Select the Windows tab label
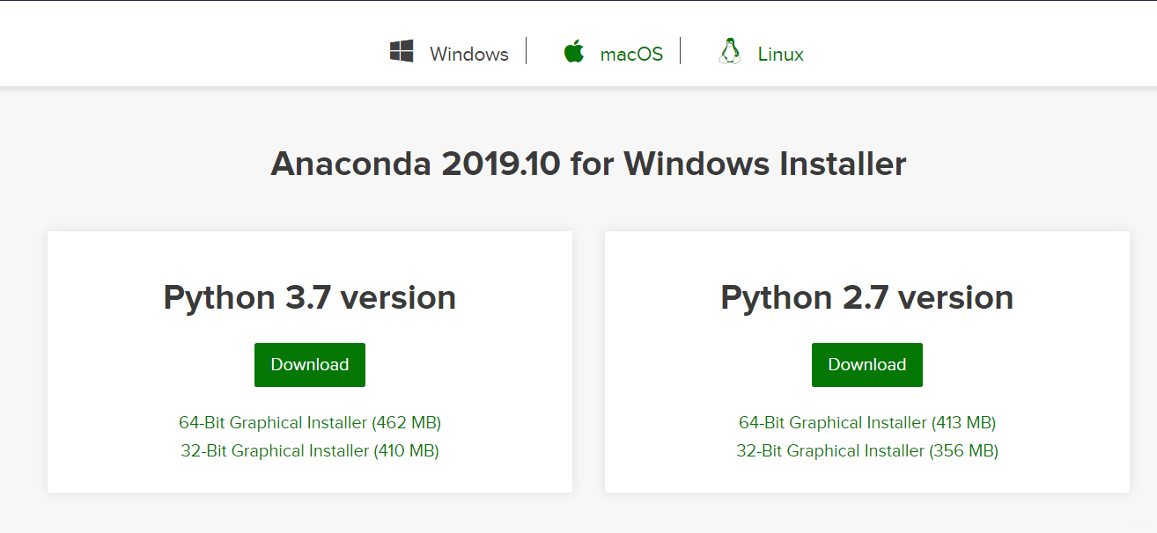The width and height of the screenshot is (1157, 533). click(x=468, y=53)
